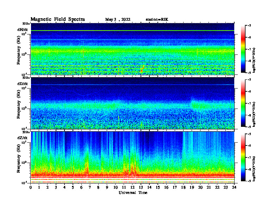
Task: Click hour tick label "20" on time axis
Action: (200, 188)
